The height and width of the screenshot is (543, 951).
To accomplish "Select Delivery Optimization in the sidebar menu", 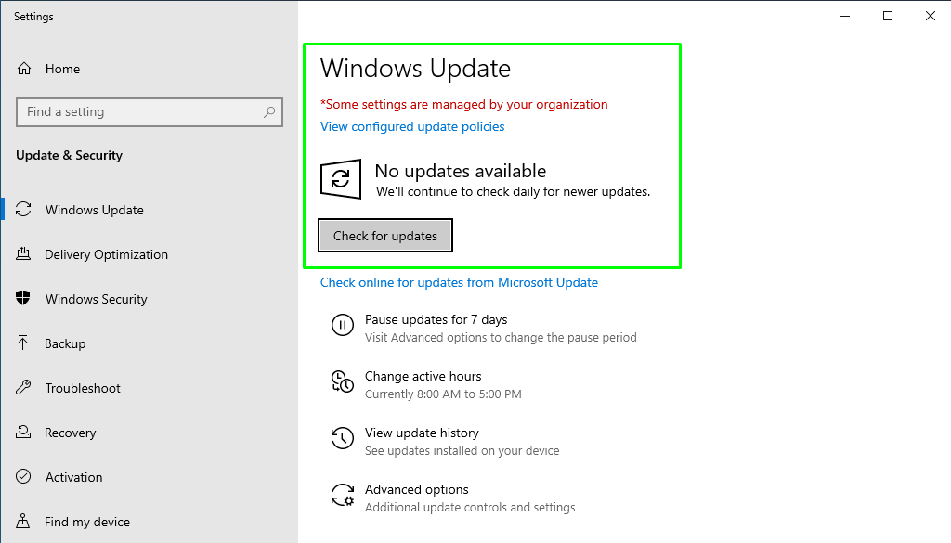I will tap(106, 254).
